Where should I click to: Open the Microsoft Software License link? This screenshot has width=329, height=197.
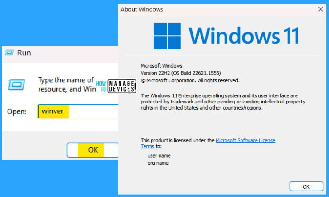pyautogui.click(x=246, y=140)
